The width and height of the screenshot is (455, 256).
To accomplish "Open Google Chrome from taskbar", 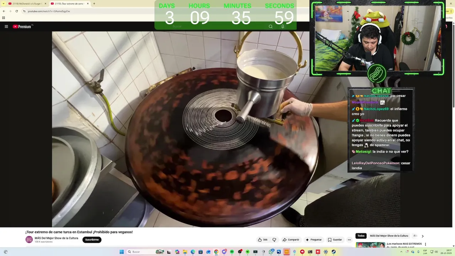I will [x=216, y=252].
